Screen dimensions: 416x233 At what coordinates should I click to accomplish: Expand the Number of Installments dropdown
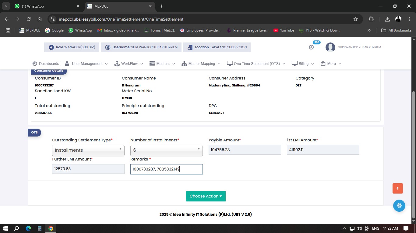(x=166, y=150)
